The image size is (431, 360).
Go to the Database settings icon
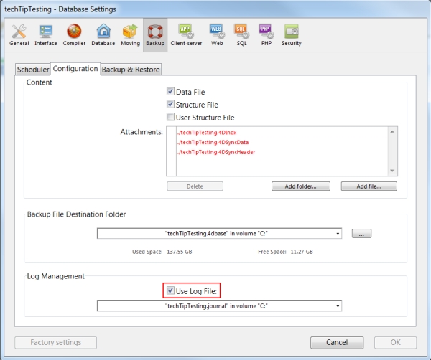pyautogui.click(x=103, y=34)
